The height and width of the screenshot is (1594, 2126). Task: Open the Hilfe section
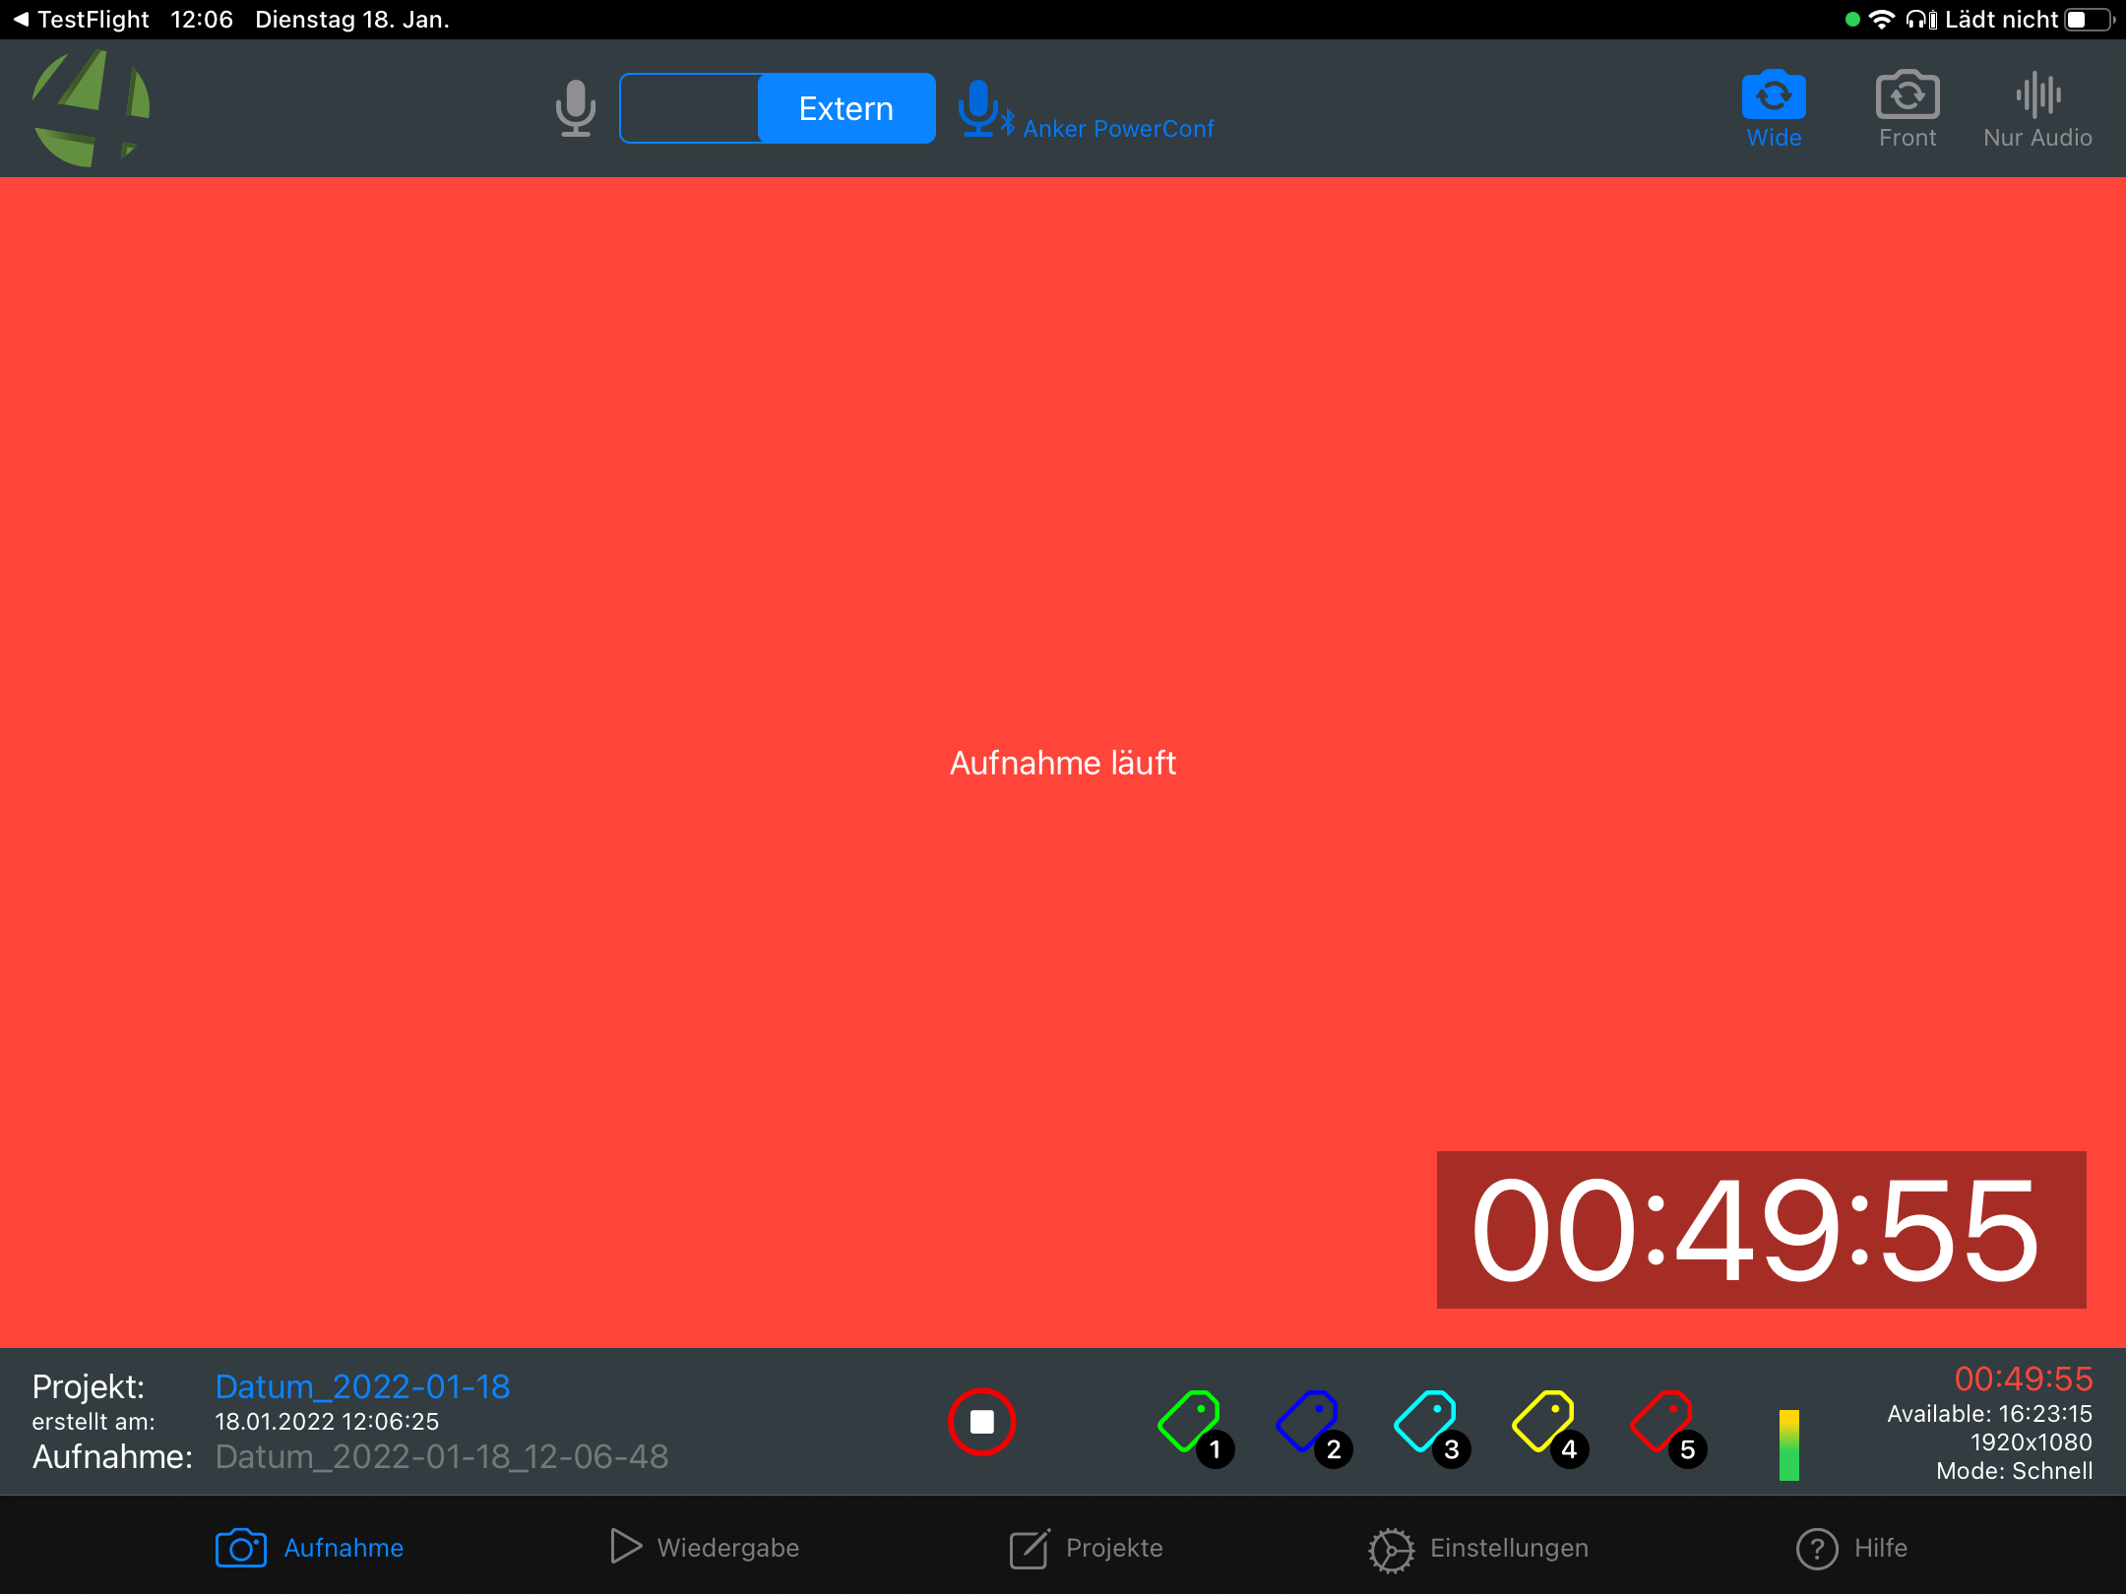coord(1854,1547)
